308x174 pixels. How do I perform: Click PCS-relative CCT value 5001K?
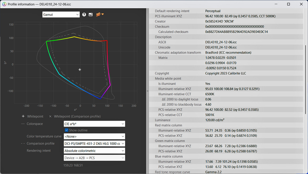click(210, 115)
